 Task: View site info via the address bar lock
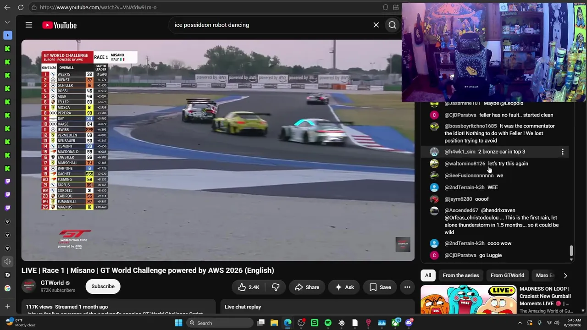click(x=34, y=7)
